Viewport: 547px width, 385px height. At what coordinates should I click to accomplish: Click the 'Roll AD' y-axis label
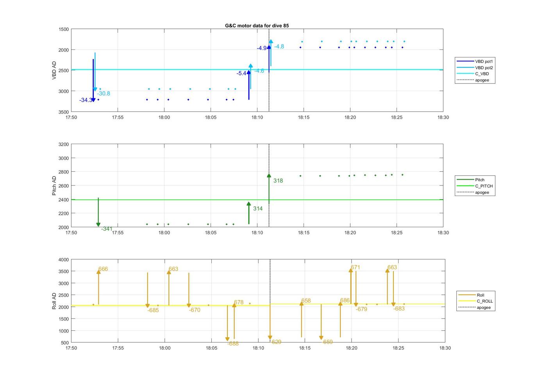[54, 301]
